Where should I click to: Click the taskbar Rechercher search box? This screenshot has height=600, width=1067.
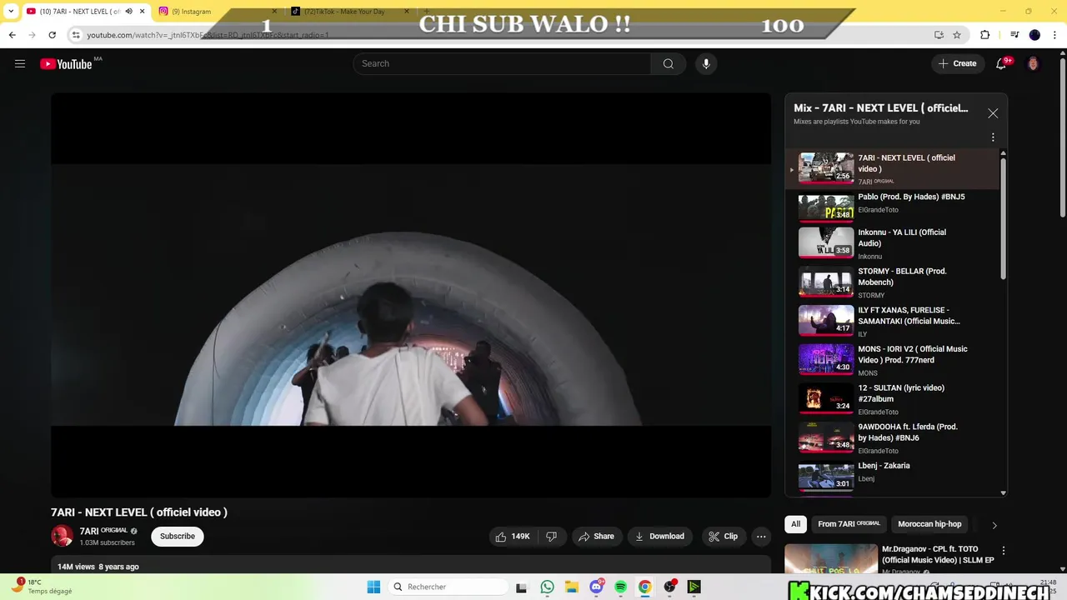447,587
